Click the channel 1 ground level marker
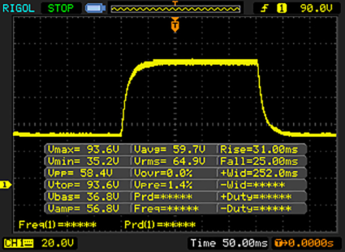Screen dimensions: 345x252 coord(5,185)
